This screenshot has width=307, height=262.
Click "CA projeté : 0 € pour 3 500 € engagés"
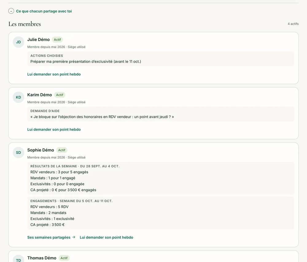click(x=63, y=190)
